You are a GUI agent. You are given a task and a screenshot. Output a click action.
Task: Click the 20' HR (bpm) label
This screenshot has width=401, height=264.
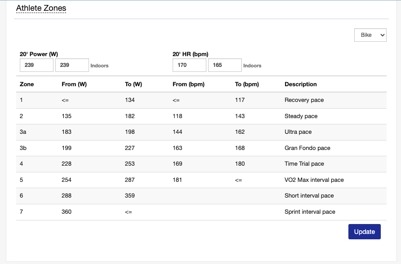click(191, 54)
